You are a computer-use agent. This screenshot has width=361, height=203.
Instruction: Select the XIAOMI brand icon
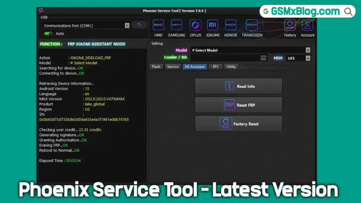(x=213, y=25)
